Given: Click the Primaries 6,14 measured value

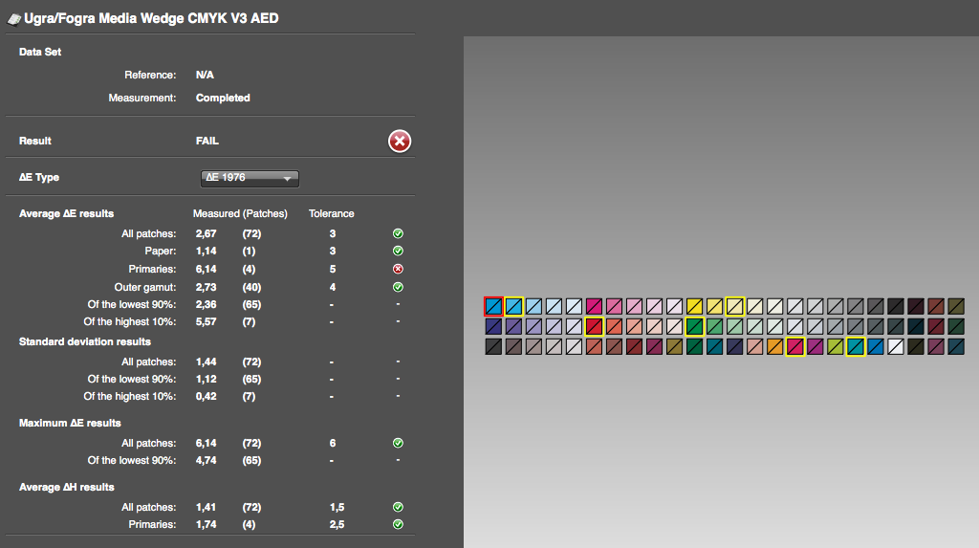Looking at the screenshot, I should pos(207,270).
